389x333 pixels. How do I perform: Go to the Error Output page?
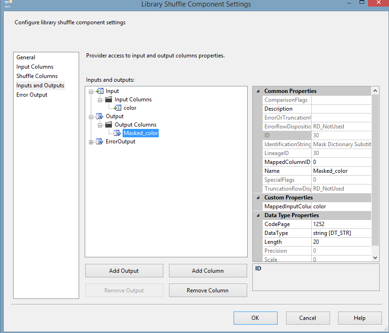point(32,95)
